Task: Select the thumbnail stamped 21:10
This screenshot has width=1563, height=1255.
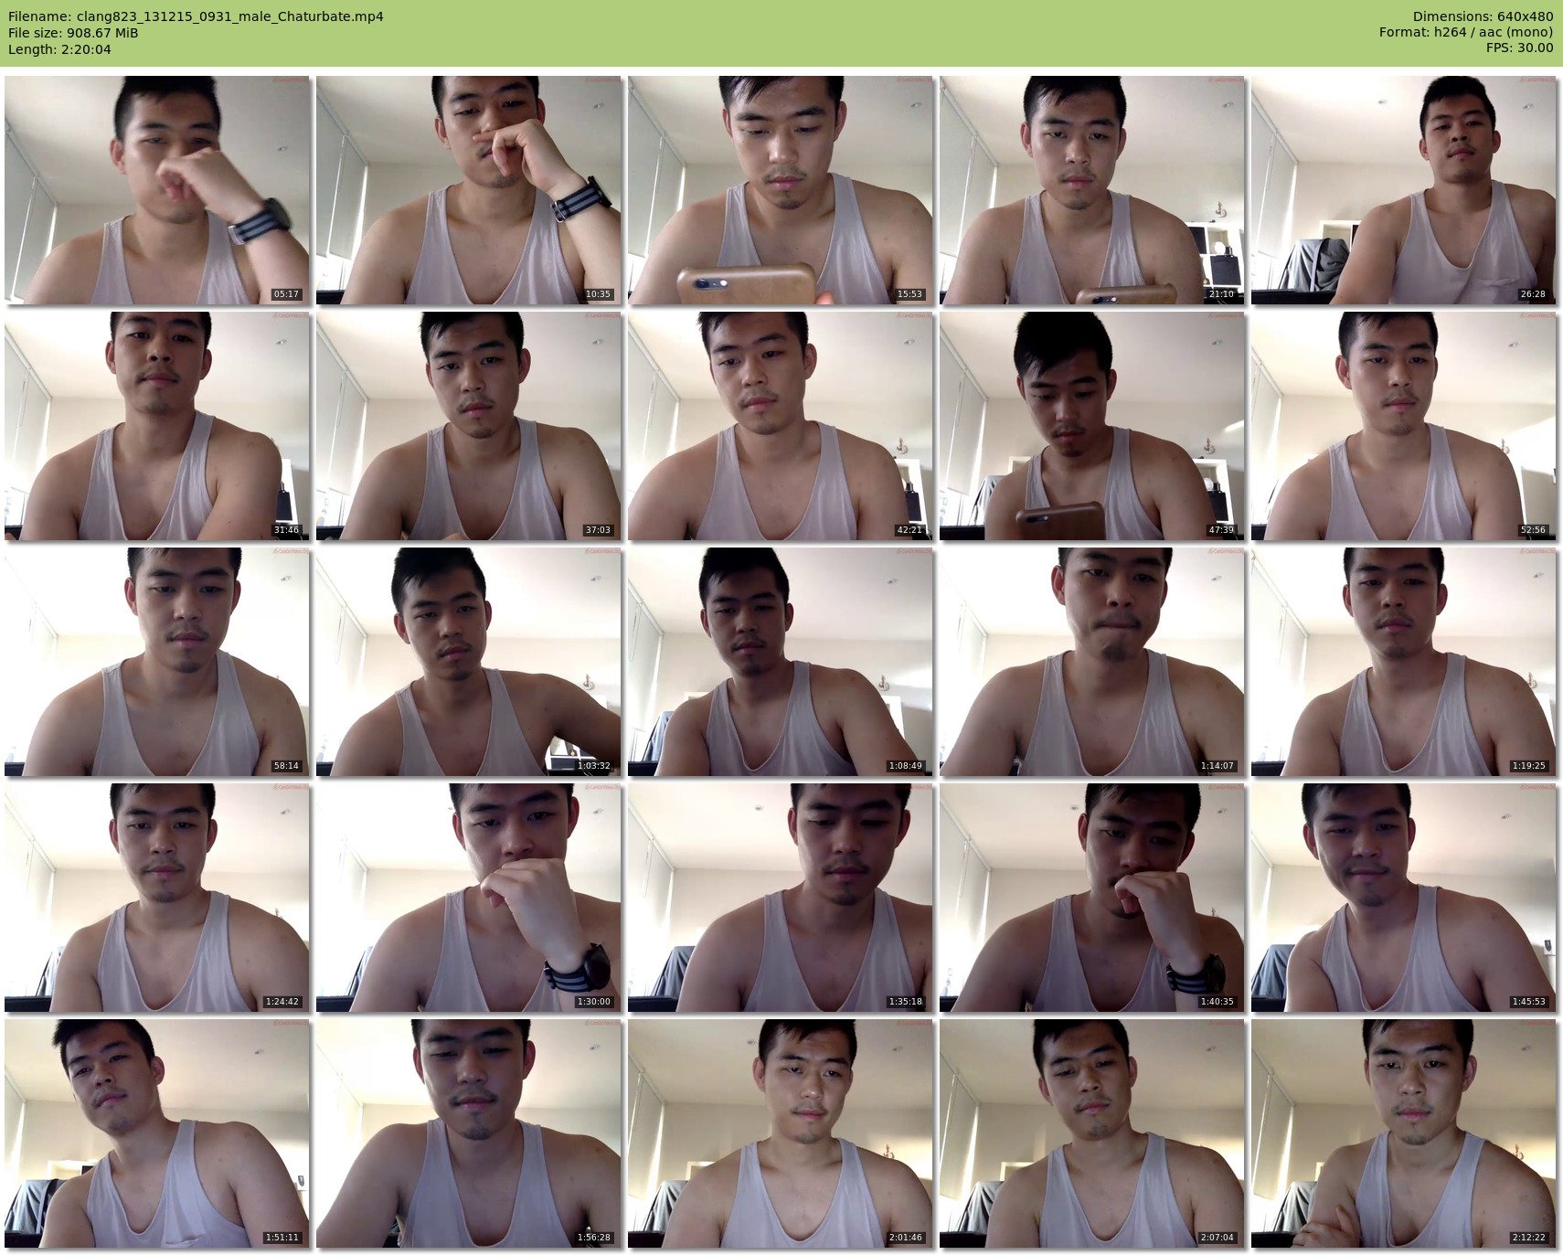Action: [1091, 190]
